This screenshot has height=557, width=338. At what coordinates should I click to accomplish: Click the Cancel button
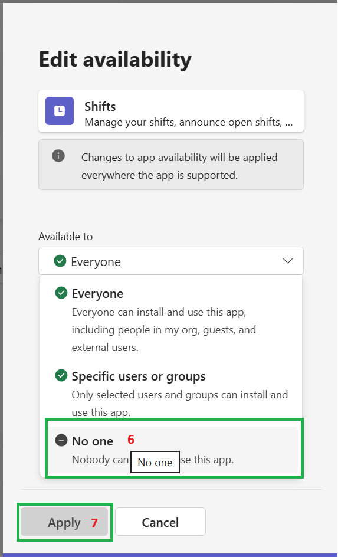tap(160, 522)
